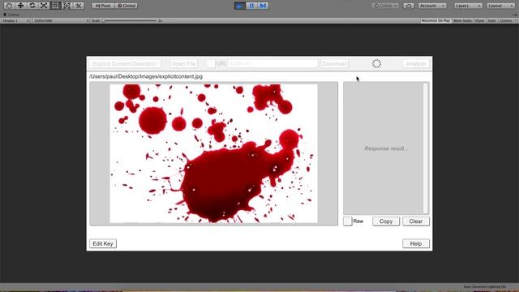This screenshot has height=292, width=519.
Task: Click the explicitcontent.jpg file path text
Action: click(146, 76)
